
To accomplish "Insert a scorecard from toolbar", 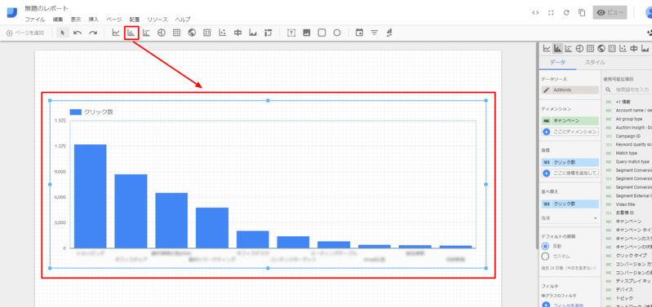I will point(207,33).
